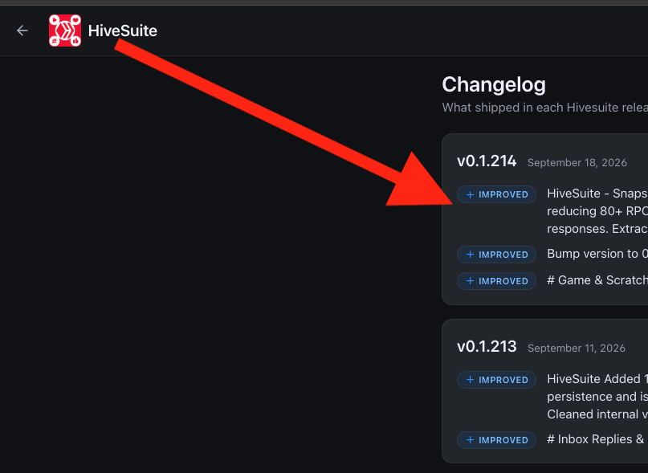Open the HiveSuite red logo icon

click(65, 31)
